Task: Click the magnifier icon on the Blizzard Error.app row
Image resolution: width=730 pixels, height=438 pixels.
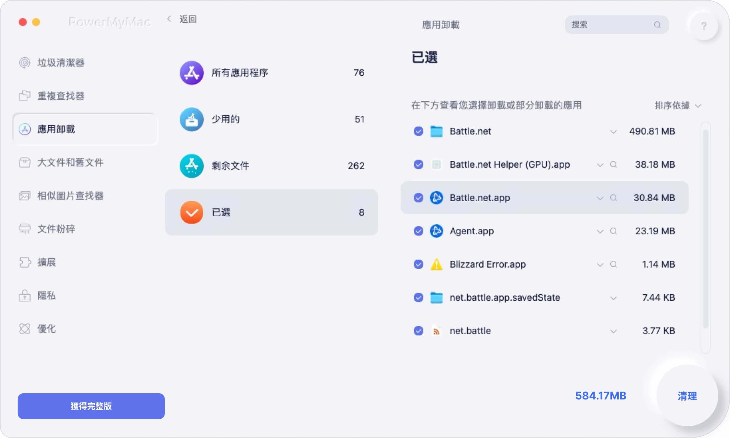Action: [x=613, y=264]
